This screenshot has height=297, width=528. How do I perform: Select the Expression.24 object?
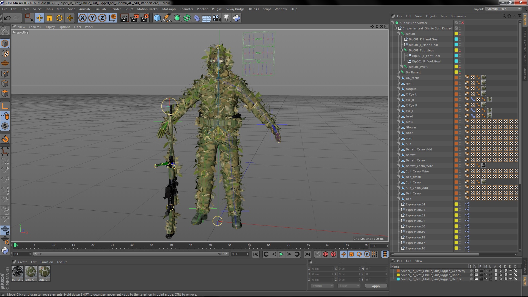(415, 204)
